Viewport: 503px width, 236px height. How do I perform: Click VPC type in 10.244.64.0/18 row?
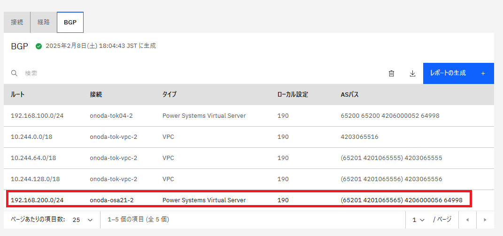(168, 158)
